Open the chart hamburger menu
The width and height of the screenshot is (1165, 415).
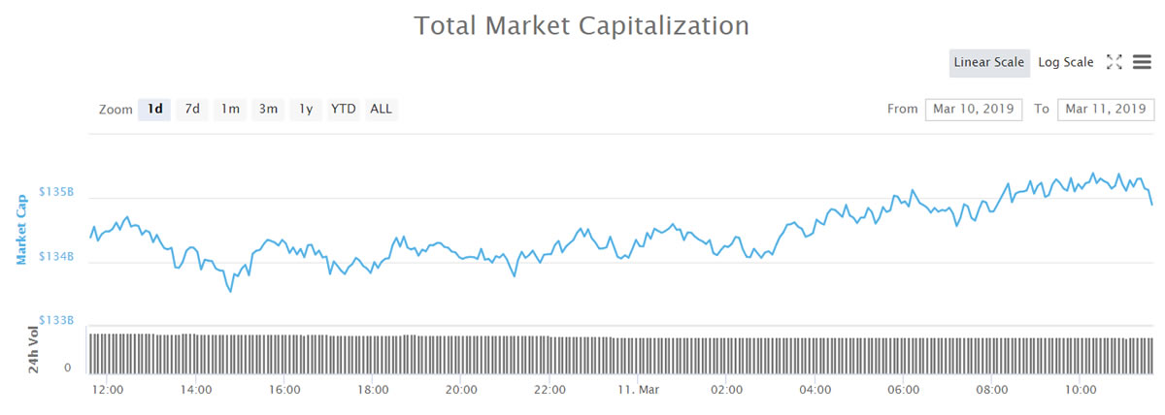(x=1142, y=62)
